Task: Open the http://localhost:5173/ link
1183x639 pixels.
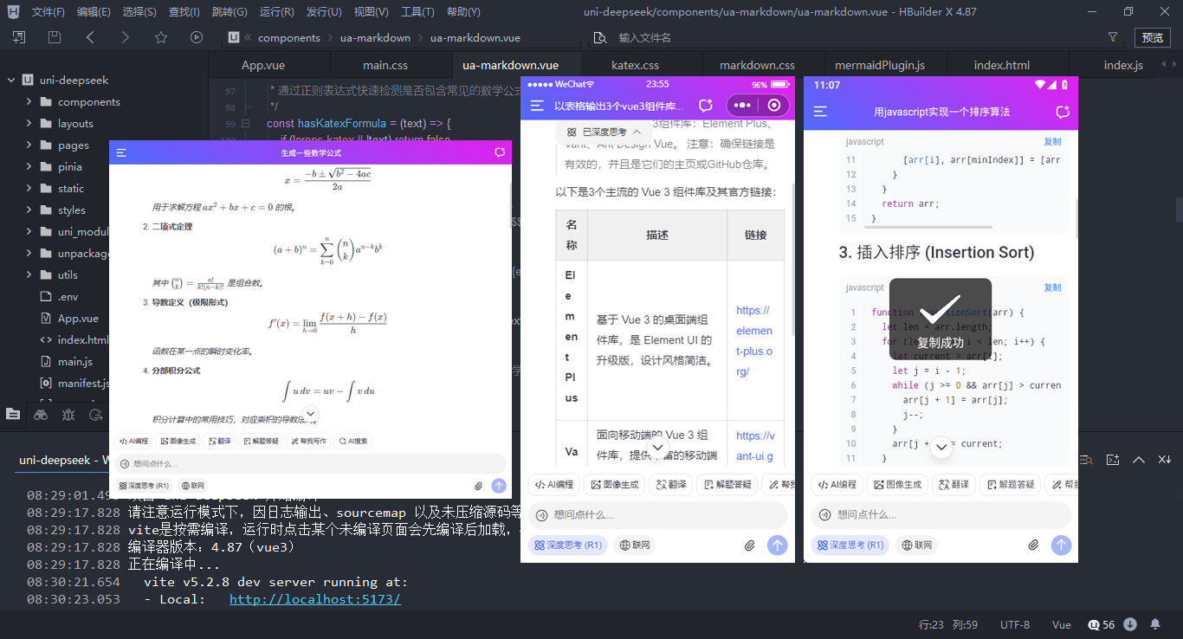Action: [314, 598]
